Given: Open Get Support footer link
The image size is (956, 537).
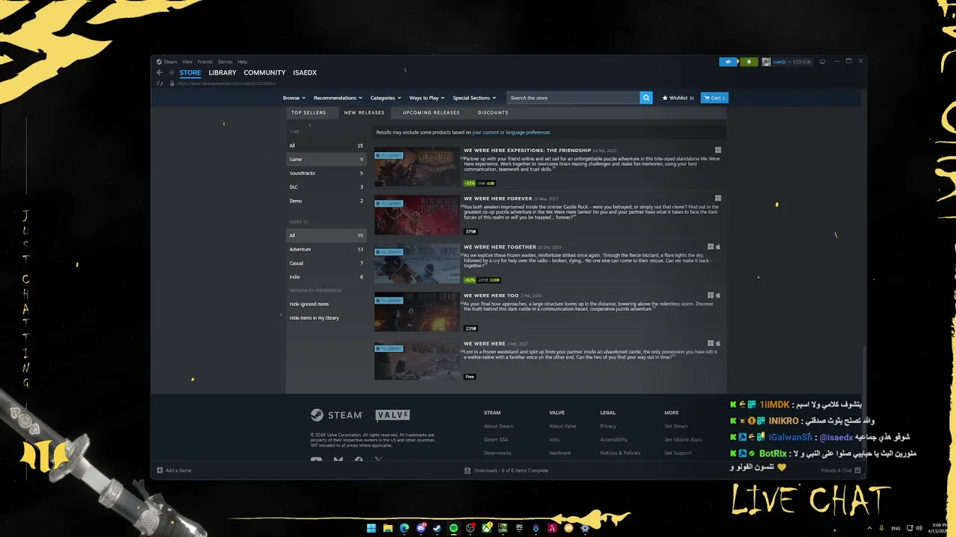Looking at the screenshot, I should 678,453.
